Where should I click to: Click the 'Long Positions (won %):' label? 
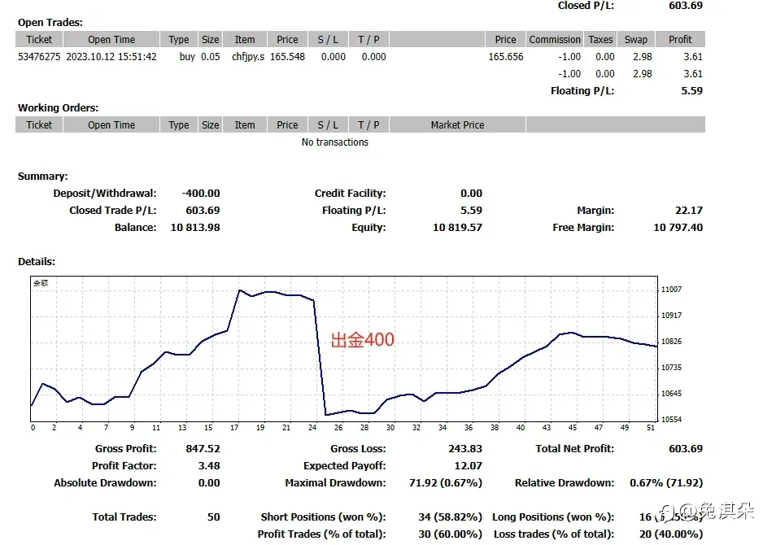(x=553, y=517)
